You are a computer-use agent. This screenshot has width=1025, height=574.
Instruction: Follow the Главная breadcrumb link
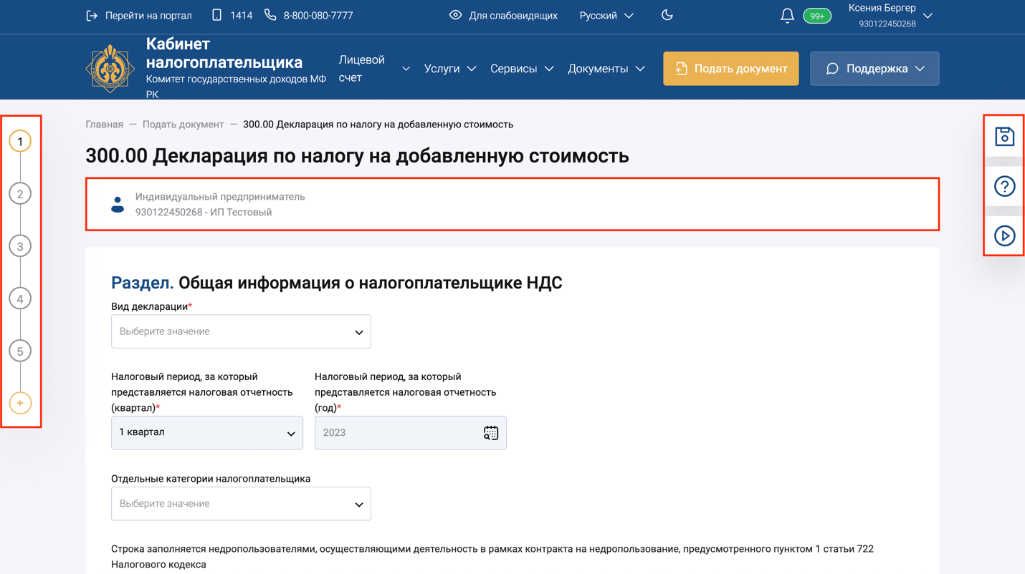pos(103,124)
